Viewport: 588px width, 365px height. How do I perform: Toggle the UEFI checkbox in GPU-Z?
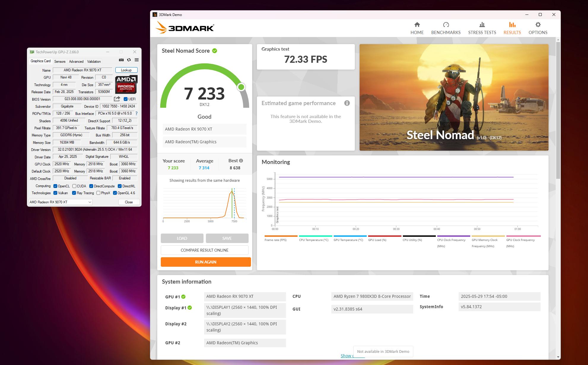125,99
